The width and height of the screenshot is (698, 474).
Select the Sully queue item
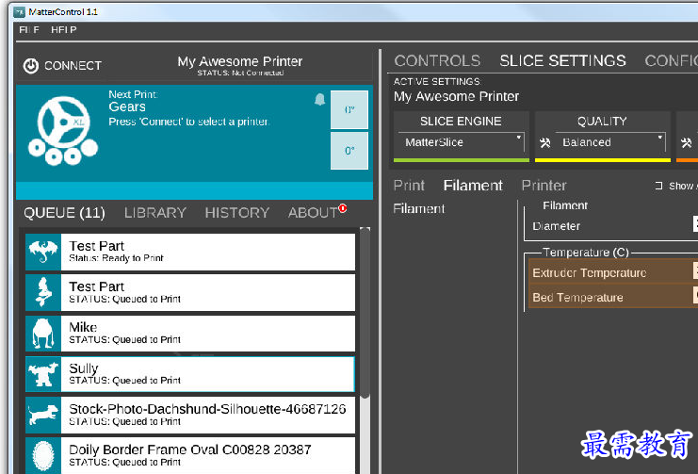[x=190, y=374]
